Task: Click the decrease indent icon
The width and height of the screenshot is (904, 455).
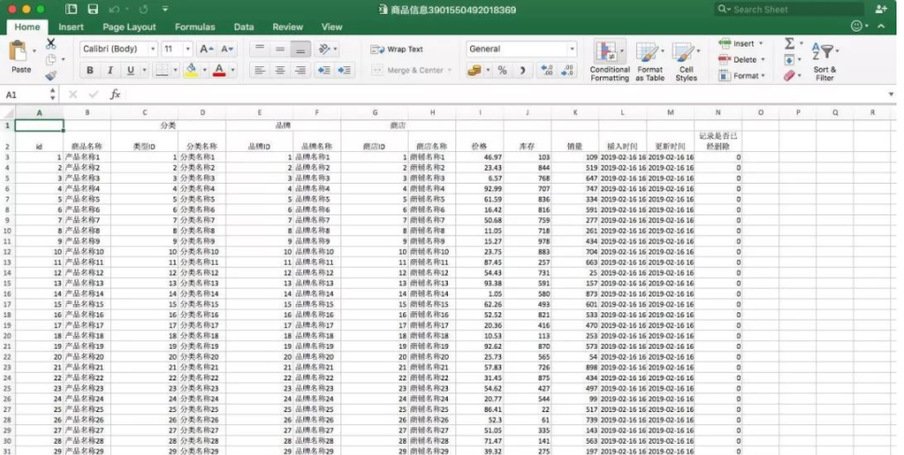Action: click(324, 70)
